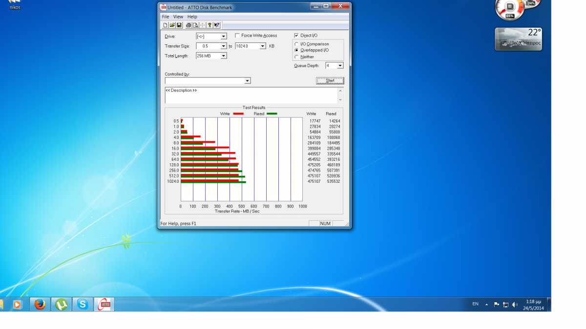This screenshot has height=329, width=586.
Task: Open the Controlled by dropdown
Action: [247, 81]
